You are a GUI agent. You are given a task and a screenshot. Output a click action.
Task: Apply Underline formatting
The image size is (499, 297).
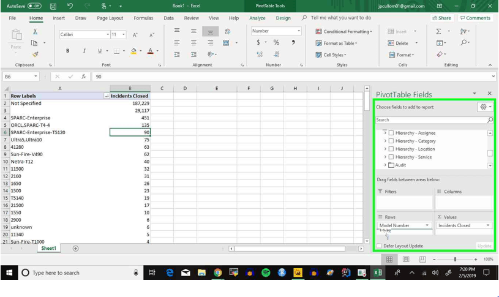click(x=100, y=51)
